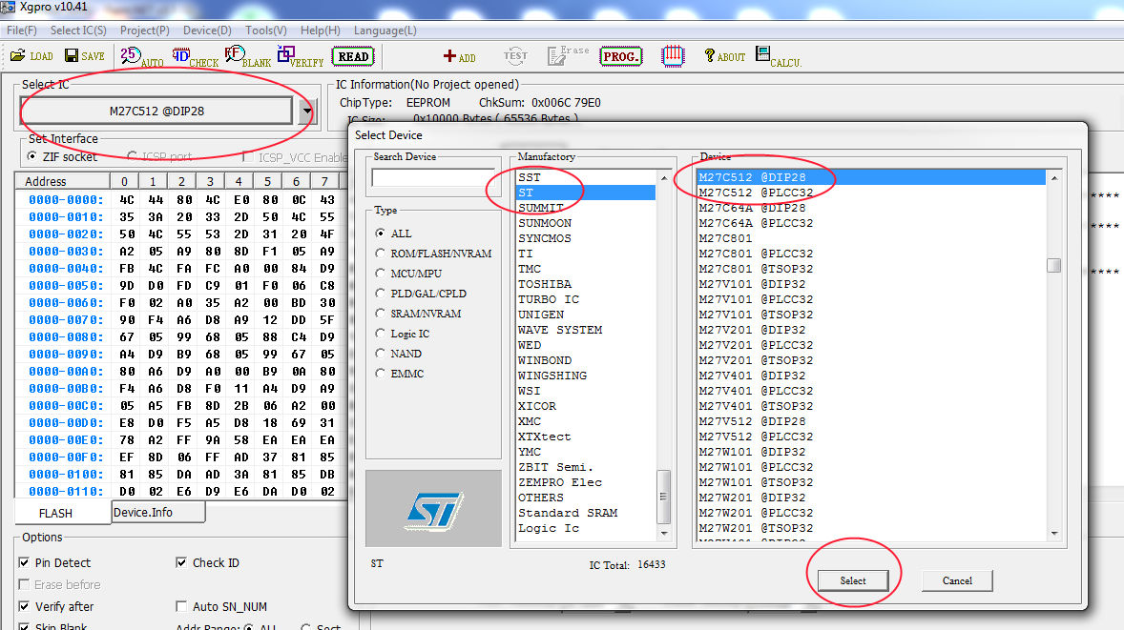Screen dimensions: 1124x630
Task: Click the LOAD file toolbar icon
Action: click(31, 56)
